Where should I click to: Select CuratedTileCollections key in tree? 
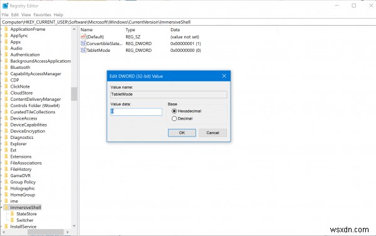point(33,112)
